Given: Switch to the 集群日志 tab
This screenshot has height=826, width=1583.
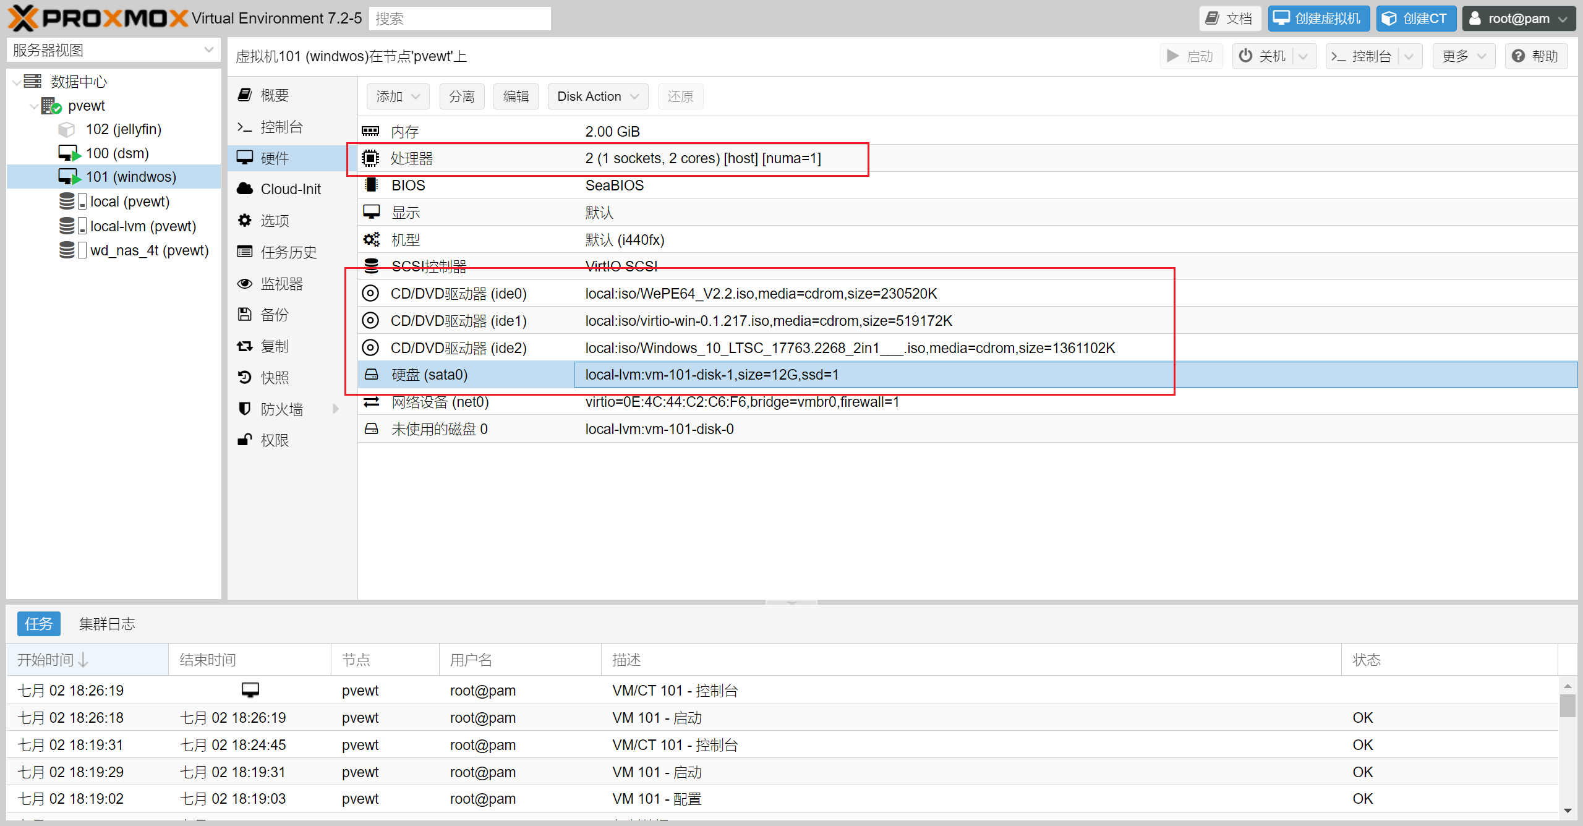Looking at the screenshot, I should pyautogui.click(x=107, y=624).
